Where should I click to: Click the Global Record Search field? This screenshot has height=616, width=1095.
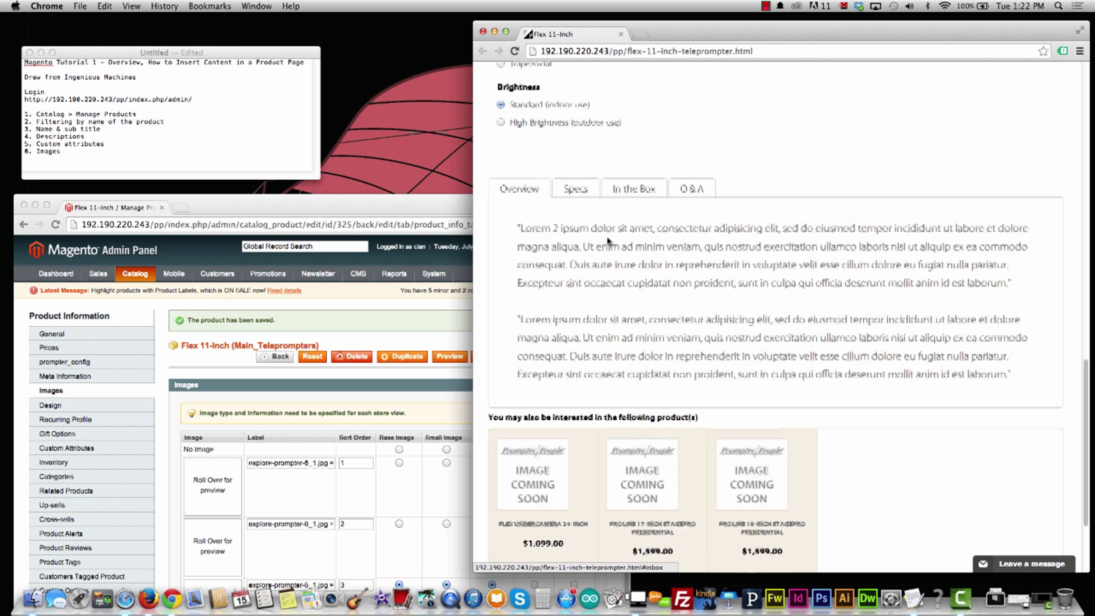point(304,246)
